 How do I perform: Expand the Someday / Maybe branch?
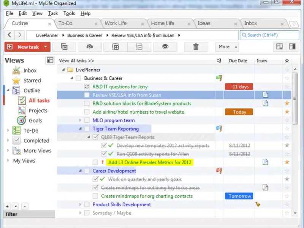point(80,213)
